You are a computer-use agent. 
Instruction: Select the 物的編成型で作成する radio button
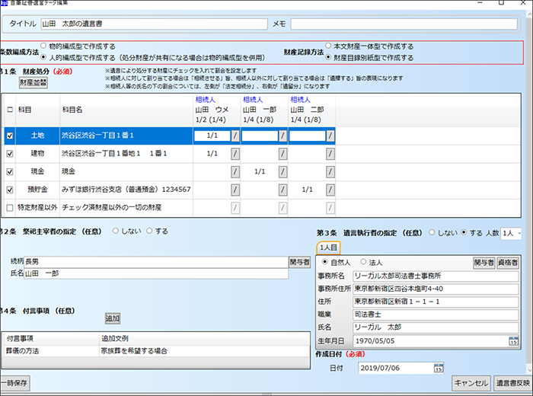click(x=43, y=46)
